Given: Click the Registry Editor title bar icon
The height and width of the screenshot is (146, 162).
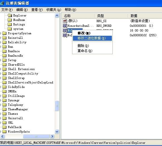Looking at the screenshot, I should 2,3.
